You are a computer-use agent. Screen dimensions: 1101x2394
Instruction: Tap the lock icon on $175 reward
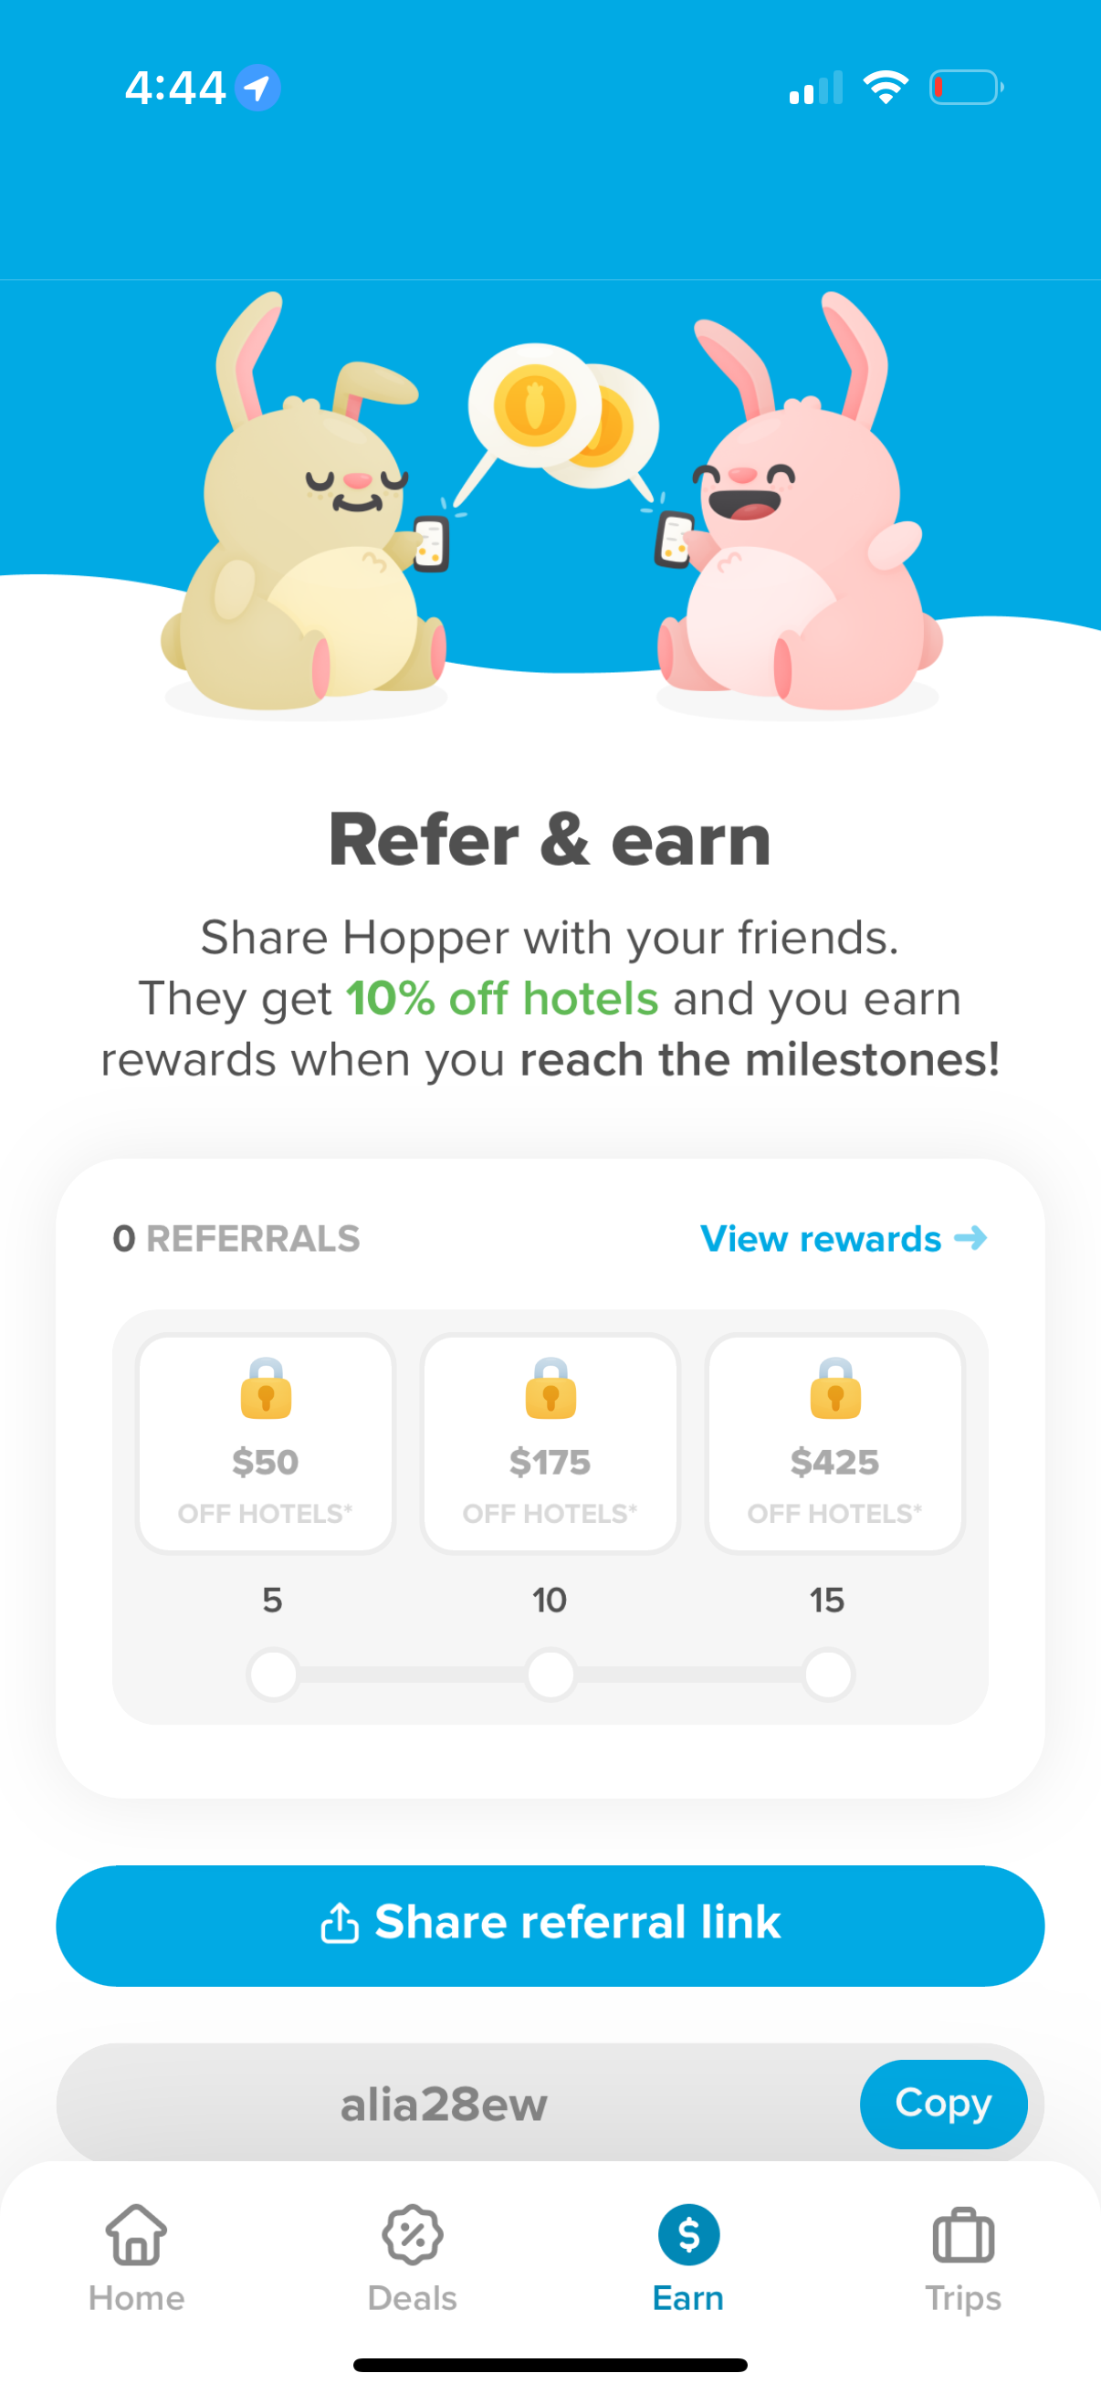click(551, 1389)
